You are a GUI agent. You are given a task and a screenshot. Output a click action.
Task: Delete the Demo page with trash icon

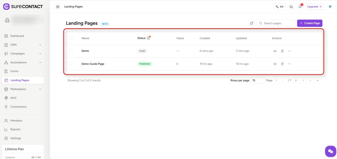tap(282, 51)
